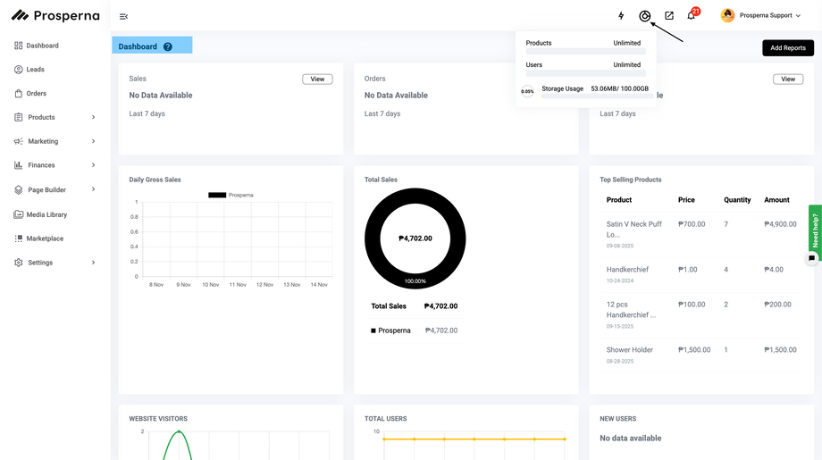Click the Price column header

tap(686, 200)
